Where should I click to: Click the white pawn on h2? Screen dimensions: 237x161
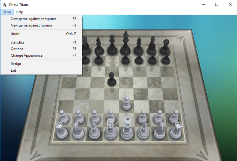click(174, 117)
